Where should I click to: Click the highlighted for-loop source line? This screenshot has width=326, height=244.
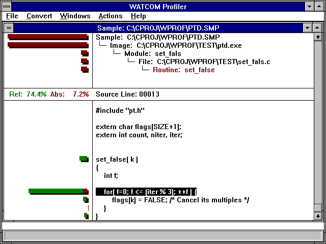[x=146, y=192]
